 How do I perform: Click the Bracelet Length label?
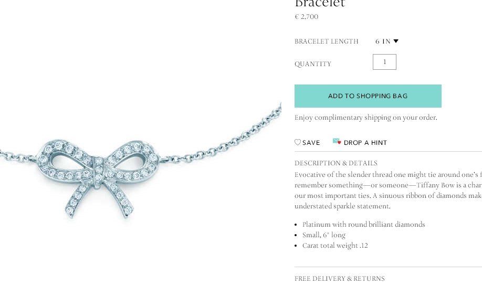[327, 41]
